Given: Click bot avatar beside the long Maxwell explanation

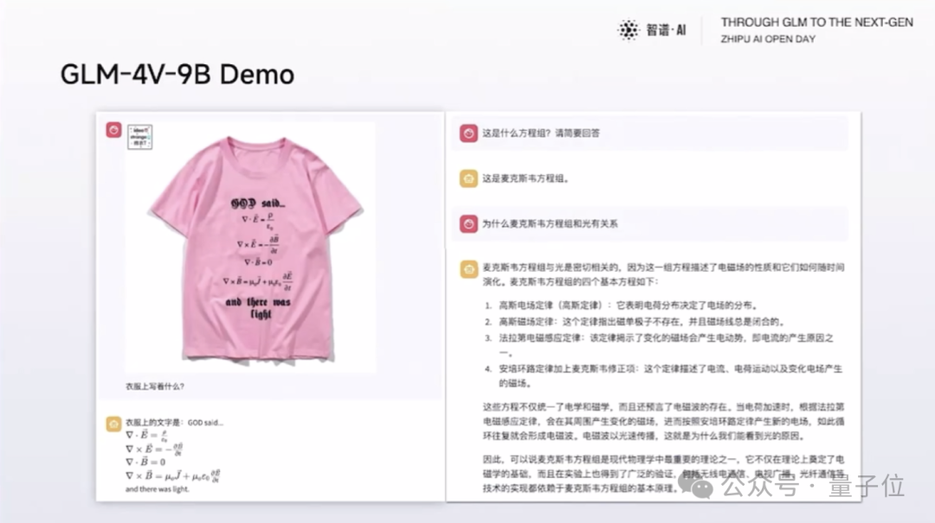Looking at the screenshot, I should (x=467, y=268).
